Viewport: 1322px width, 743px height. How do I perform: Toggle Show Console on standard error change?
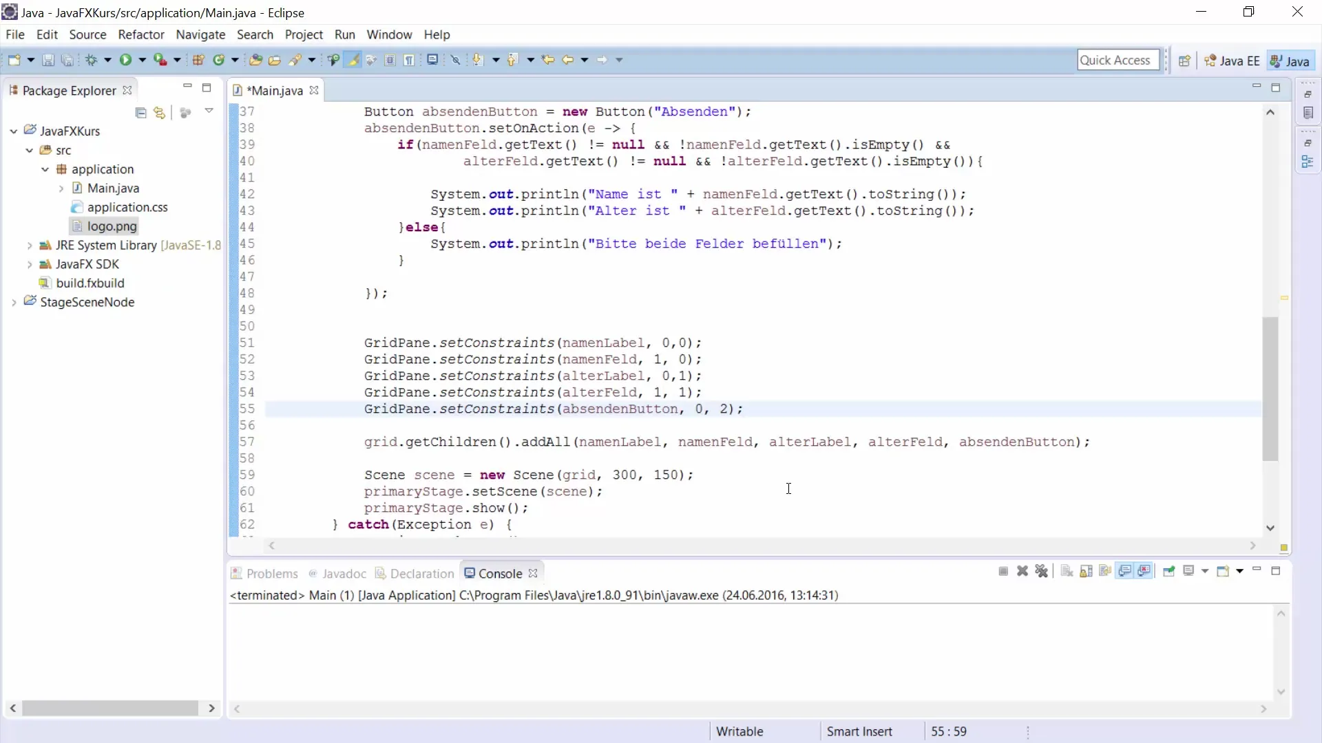pyautogui.click(x=1144, y=571)
